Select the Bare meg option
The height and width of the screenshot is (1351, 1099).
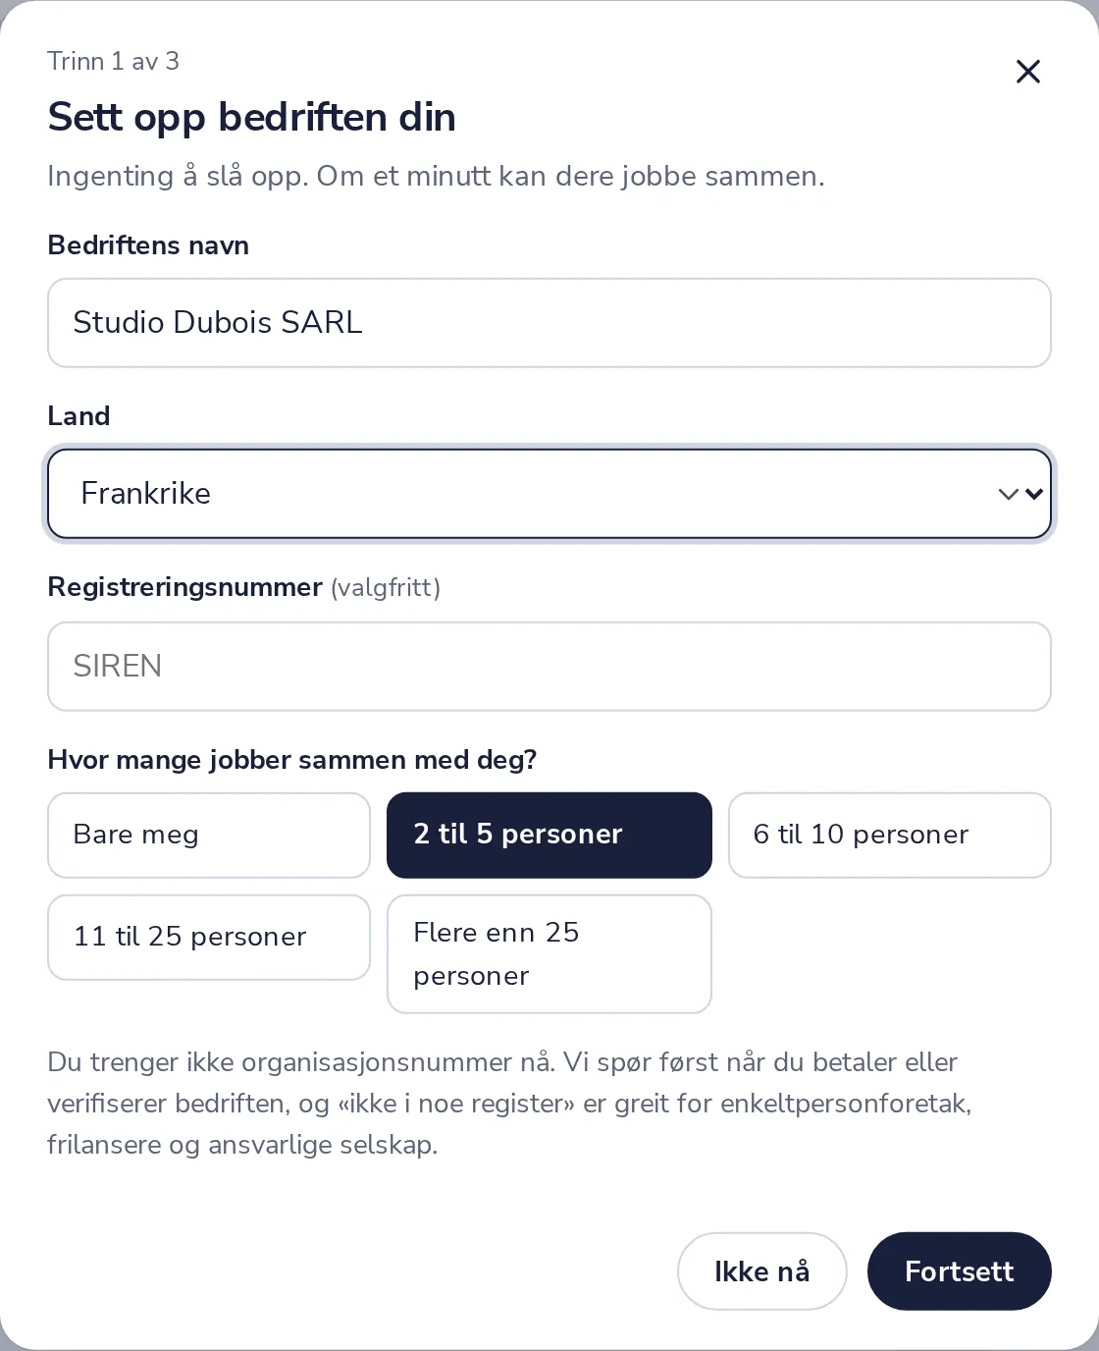[x=209, y=836]
